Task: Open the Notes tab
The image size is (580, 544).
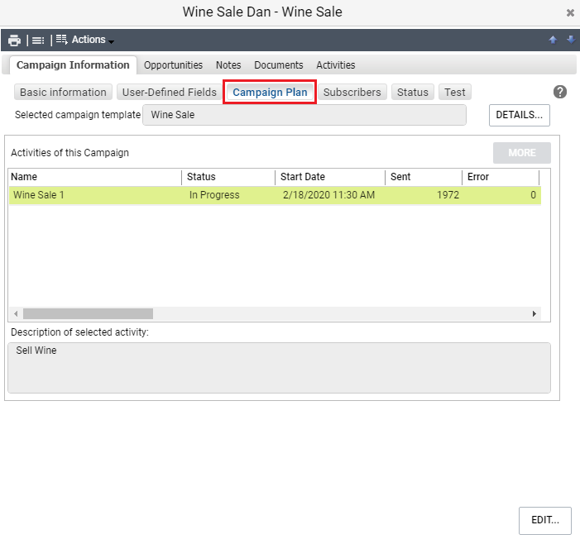Action: coord(228,65)
